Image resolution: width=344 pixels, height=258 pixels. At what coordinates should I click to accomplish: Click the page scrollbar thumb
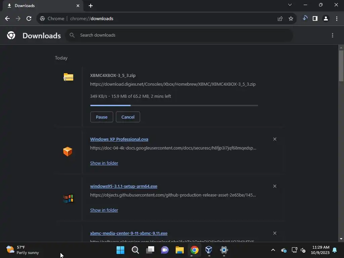click(341, 66)
